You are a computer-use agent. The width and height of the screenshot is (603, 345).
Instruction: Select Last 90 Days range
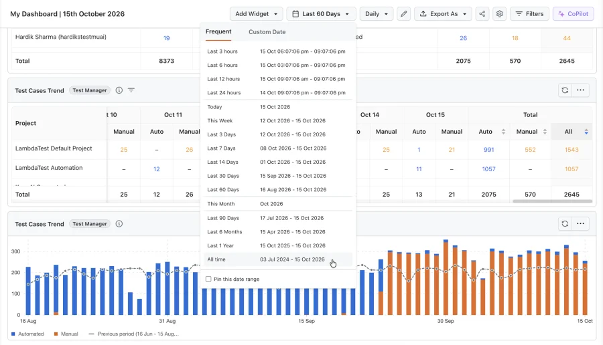(277, 219)
